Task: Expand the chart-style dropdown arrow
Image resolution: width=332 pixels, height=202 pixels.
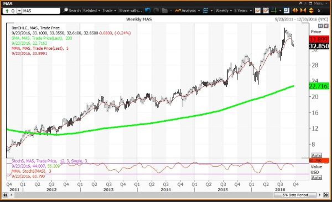Action: [x=212, y=11]
